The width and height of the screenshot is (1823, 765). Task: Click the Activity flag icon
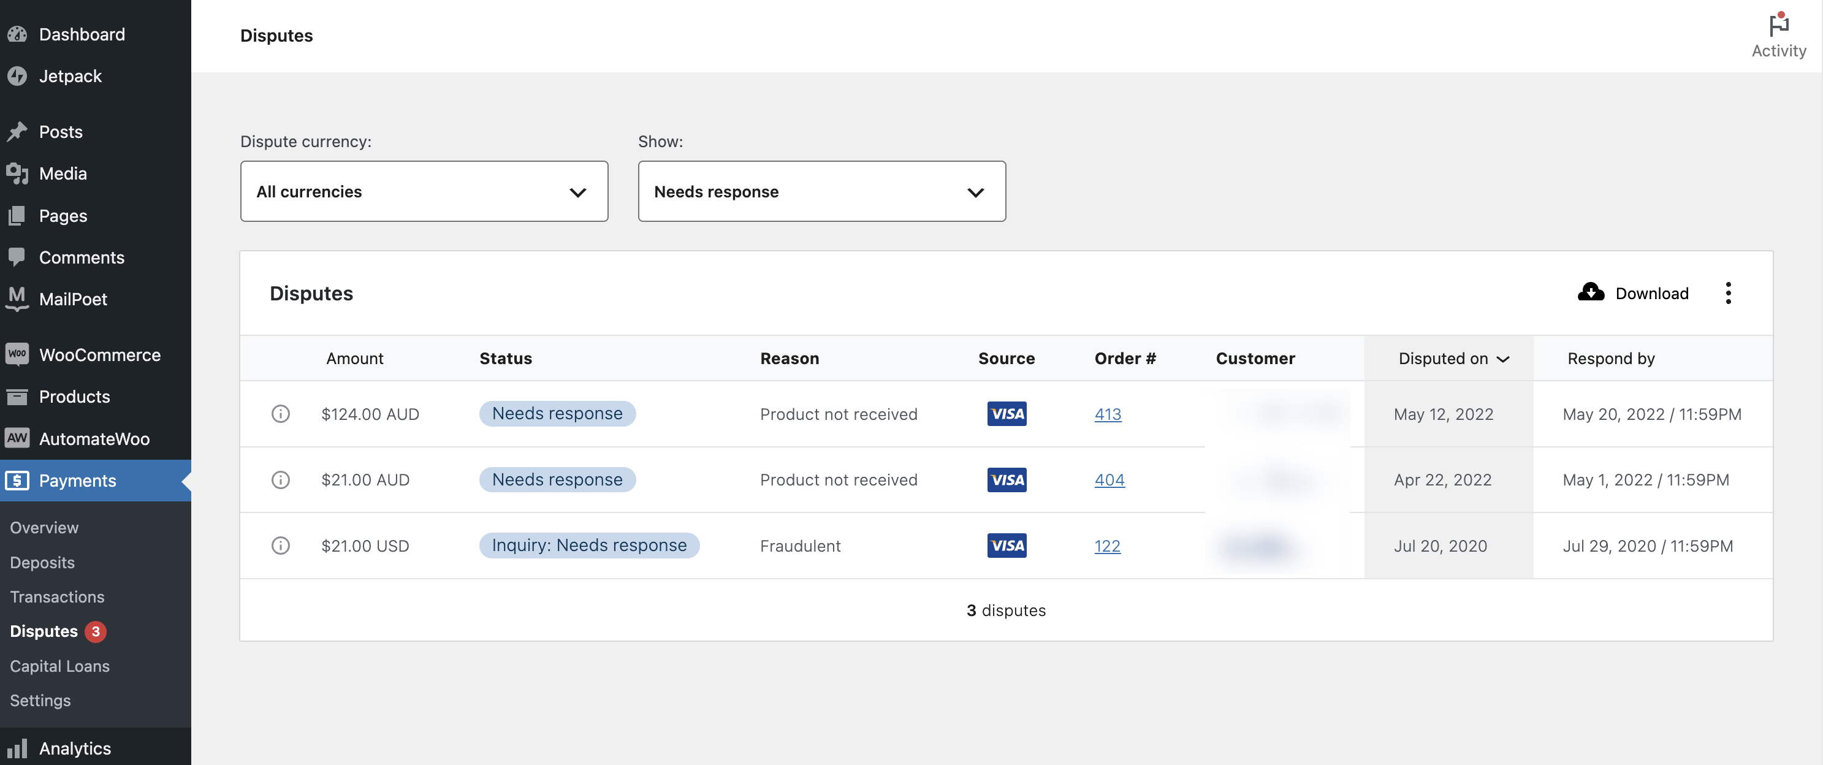pyautogui.click(x=1778, y=26)
